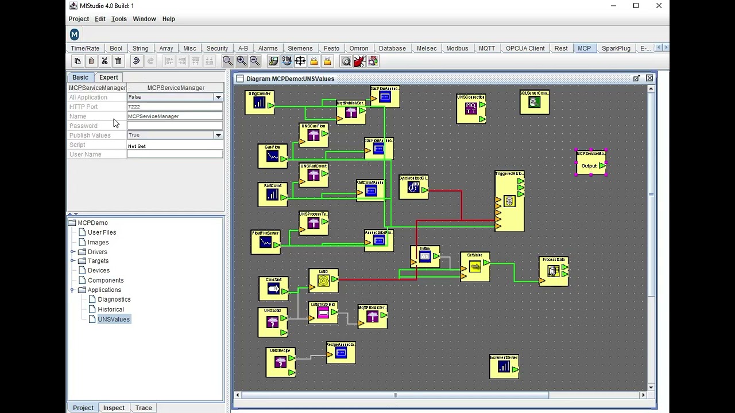Open the Help menu
Screen dimensions: 735x413
click(168, 19)
